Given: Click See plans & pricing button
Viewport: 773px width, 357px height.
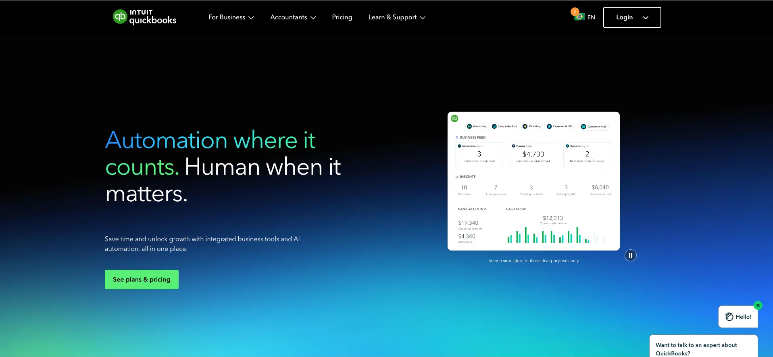Looking at the screenshot, I should (x=142, y=280).
